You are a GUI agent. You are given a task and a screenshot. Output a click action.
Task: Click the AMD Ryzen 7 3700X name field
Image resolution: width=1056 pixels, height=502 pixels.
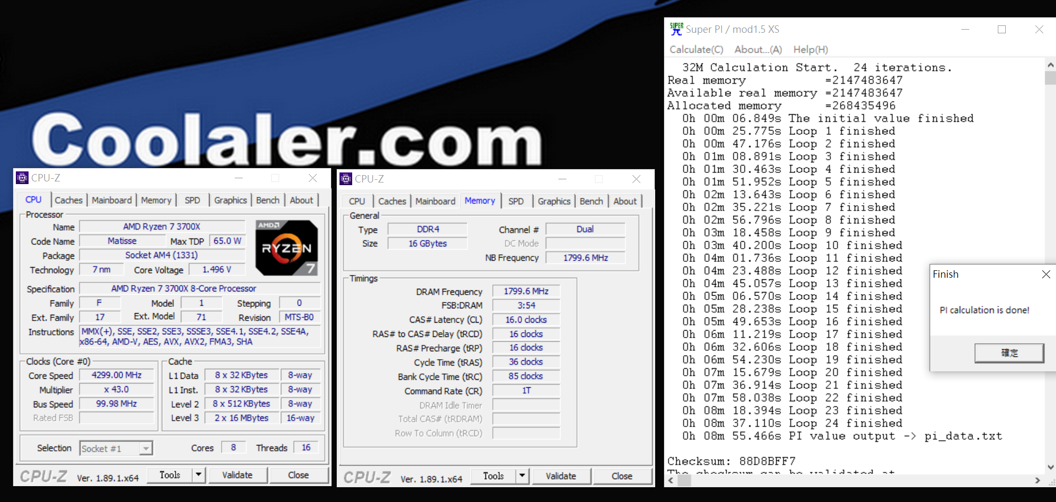[162, 226]
